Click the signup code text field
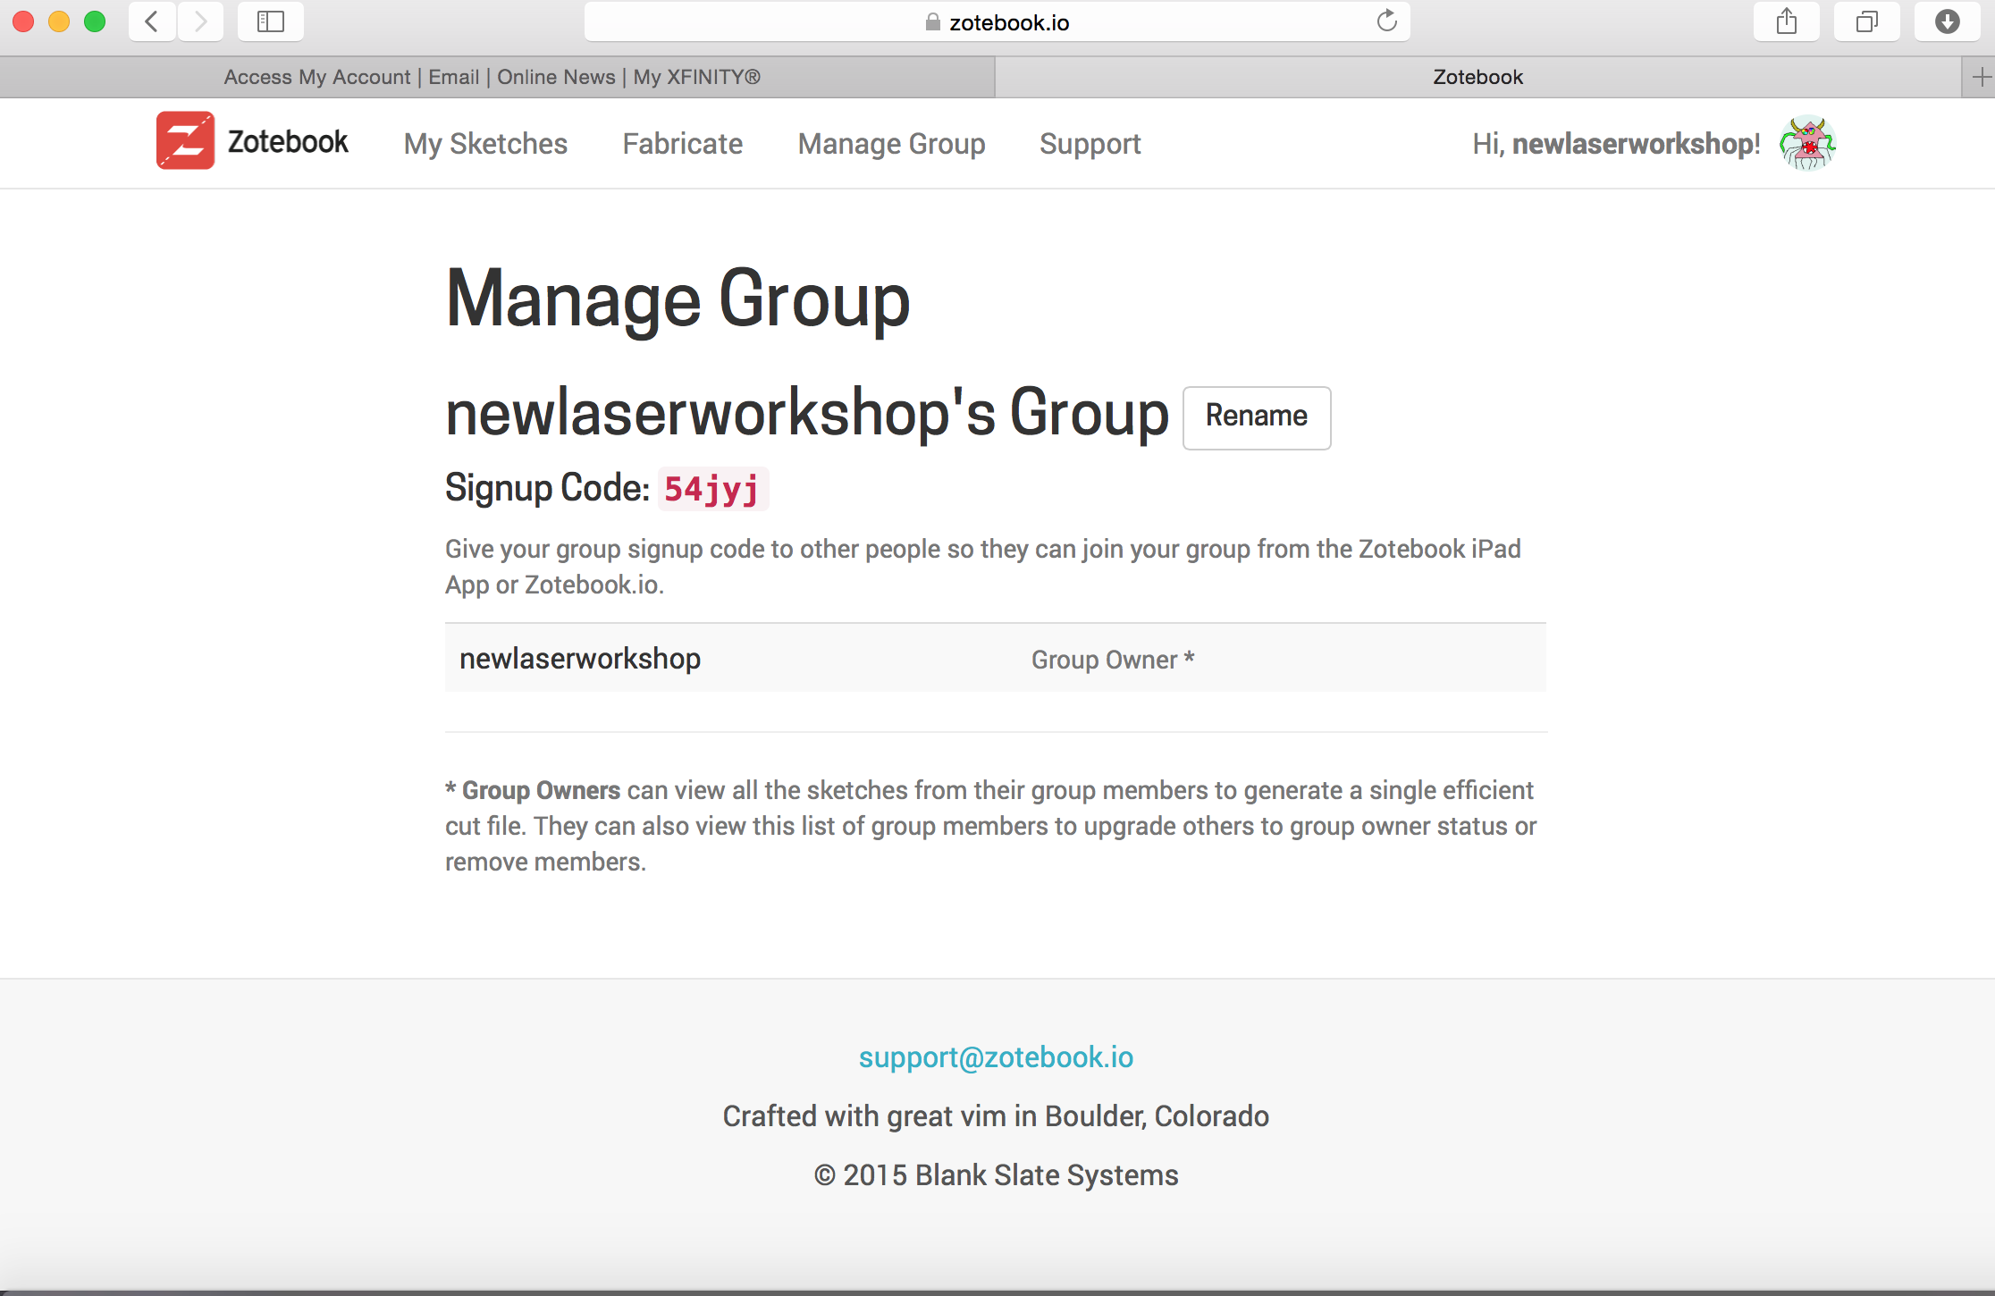 click(711, 487)
